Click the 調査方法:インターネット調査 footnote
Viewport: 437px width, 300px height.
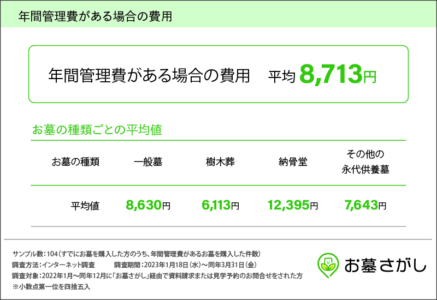click(54, 265)
